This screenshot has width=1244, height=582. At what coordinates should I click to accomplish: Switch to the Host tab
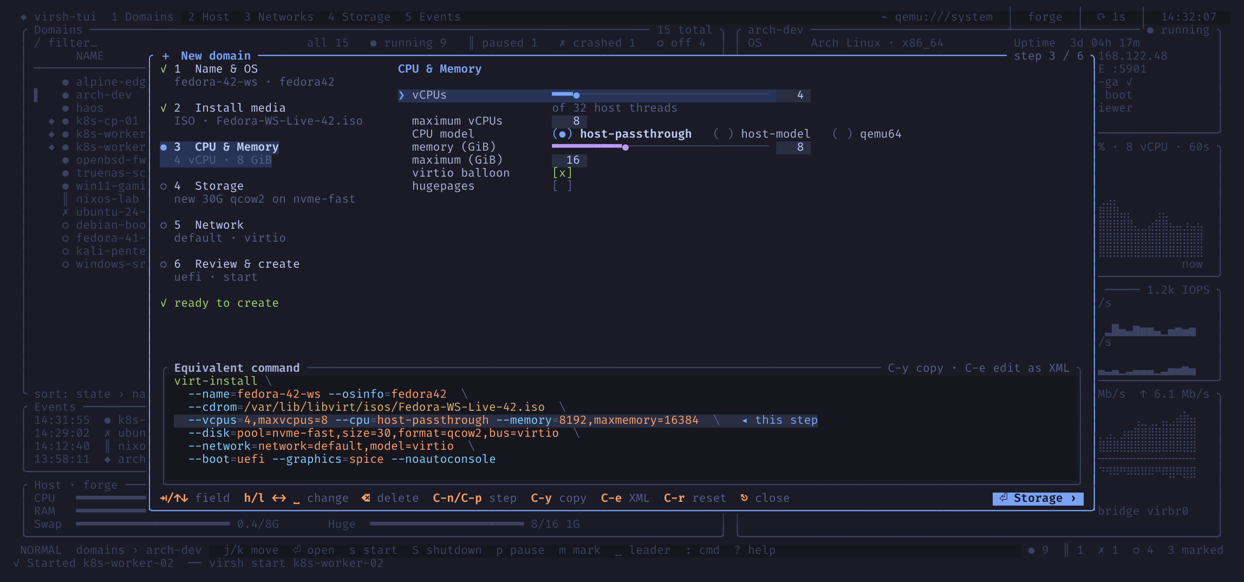209,17
